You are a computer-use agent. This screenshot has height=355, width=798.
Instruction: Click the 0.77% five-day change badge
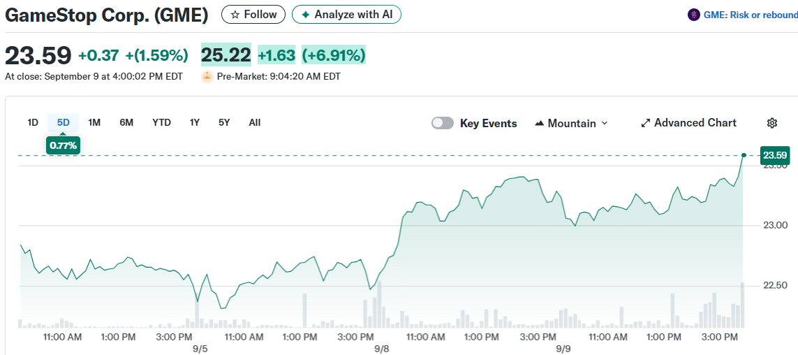64,145
